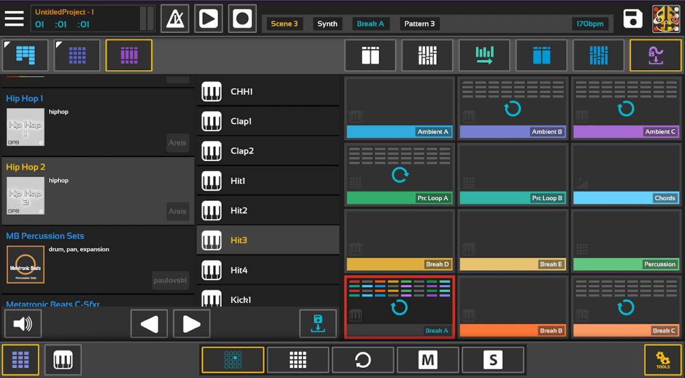Save project with floppy disk icon
Image resolution: width=685 pixels, height=378 pixels.
pyautogui.click(x=632, y=19)
